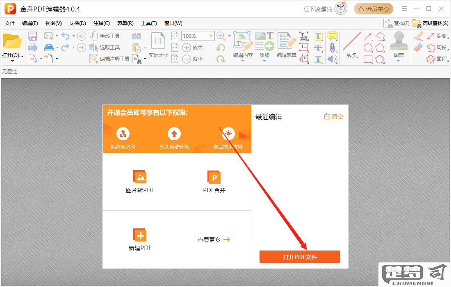
Task: Select the yellow Highlight text T icon
Action: [318, 36]
